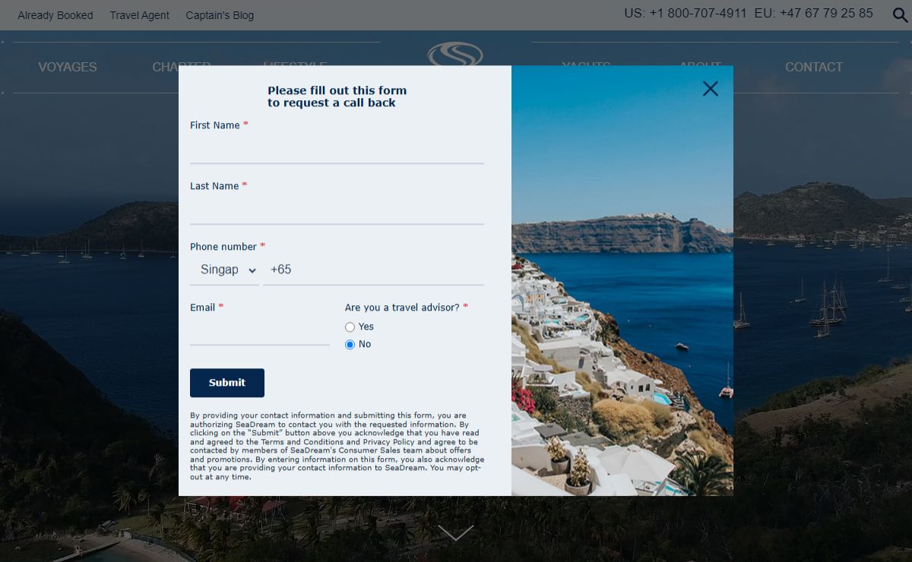The width and height of the screenshot is (912, 562).
Task: Submit the call back form
Action: pos(227,383)
